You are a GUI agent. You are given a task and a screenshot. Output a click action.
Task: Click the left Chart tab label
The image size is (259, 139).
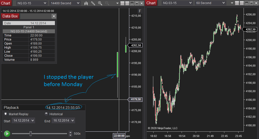coord(6,3)
